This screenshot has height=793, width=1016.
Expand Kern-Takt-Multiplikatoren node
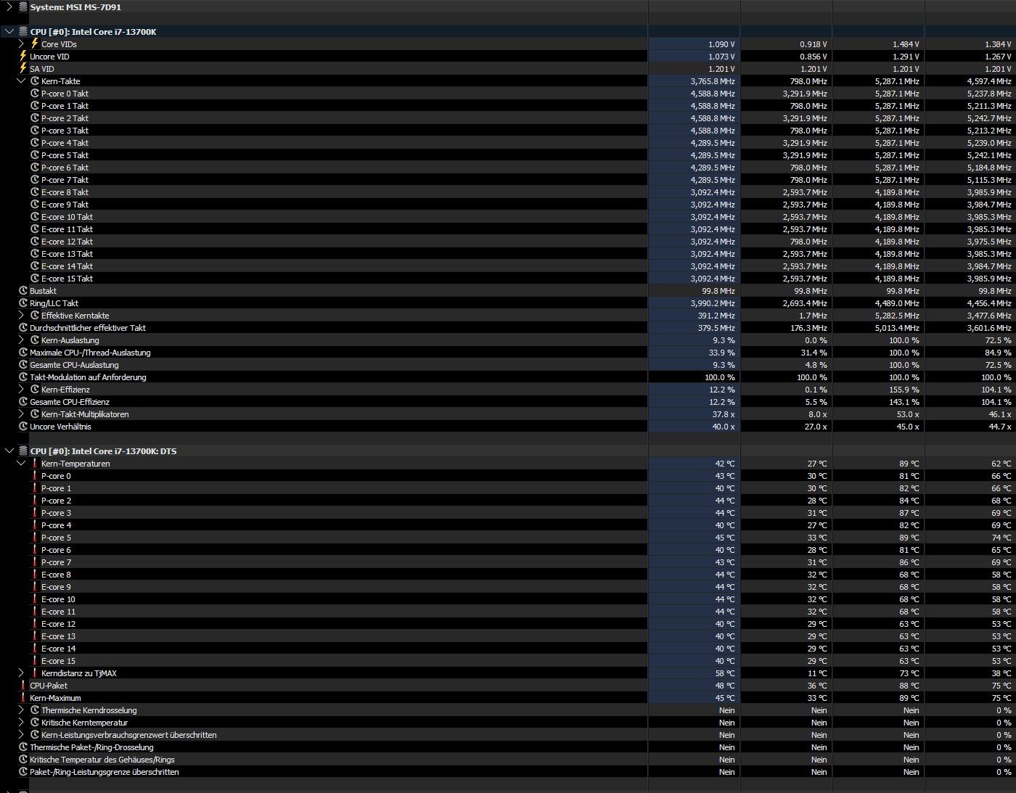pos(21,414)
